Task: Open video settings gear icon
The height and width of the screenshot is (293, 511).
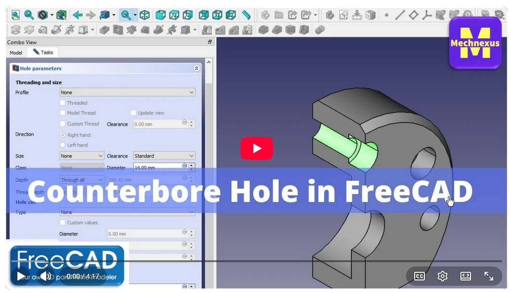Action: click(442, 276)
